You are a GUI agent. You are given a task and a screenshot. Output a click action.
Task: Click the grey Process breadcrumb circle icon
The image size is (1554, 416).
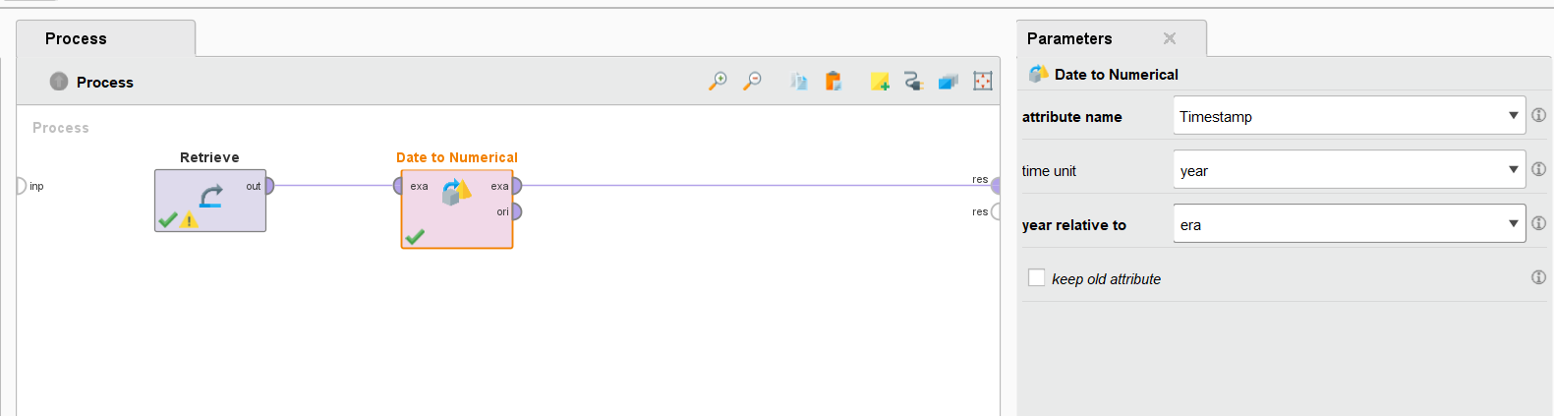click(x=59, y=82)
